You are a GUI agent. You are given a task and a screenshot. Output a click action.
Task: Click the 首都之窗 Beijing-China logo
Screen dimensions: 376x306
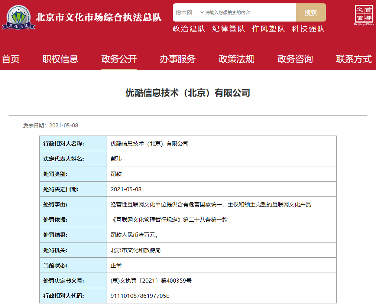(364, 15)
